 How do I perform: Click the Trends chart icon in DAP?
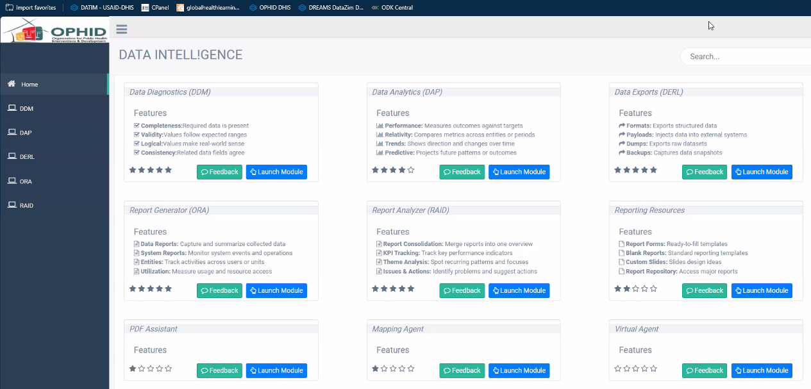380,144
